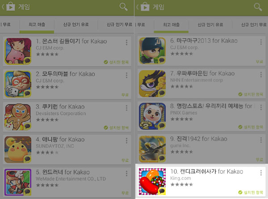Tap the search magnifier in left screen header
Screen dimensions: 268x199
123,7
